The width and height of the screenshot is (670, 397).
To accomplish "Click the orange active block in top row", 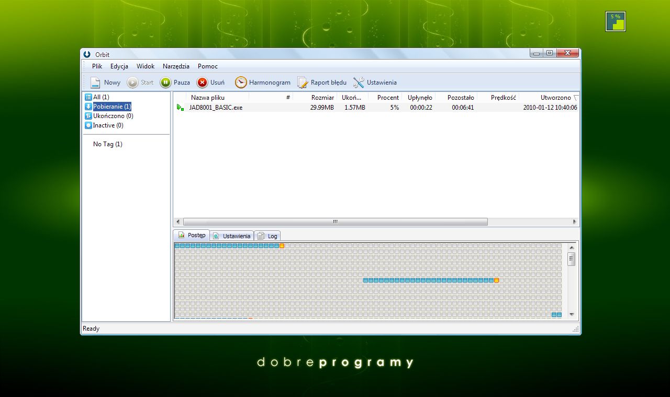I will [x=282, y=246].
